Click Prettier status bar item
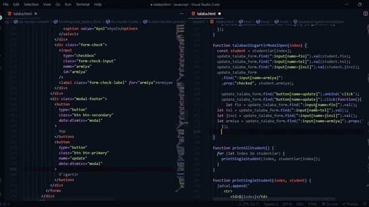Viewport: 369px width, 207px height. pyautogui.click(x=351, y=204)
